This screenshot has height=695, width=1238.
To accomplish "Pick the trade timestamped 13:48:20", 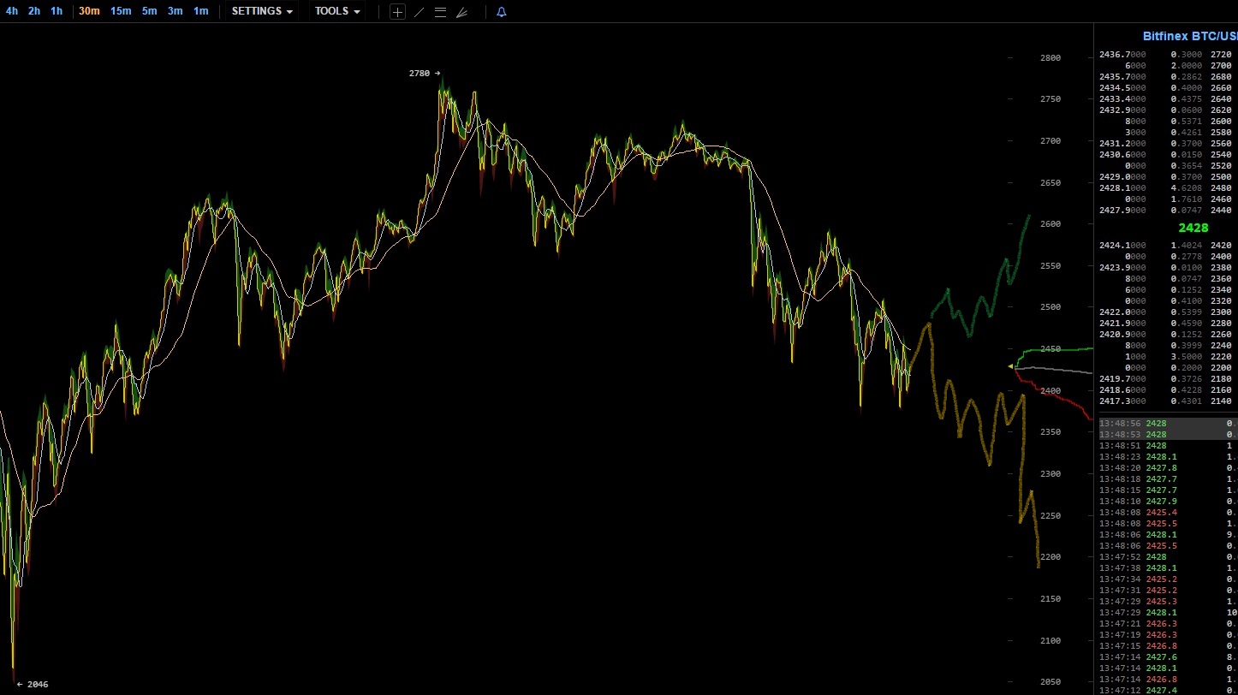I will pos(1168,468).
